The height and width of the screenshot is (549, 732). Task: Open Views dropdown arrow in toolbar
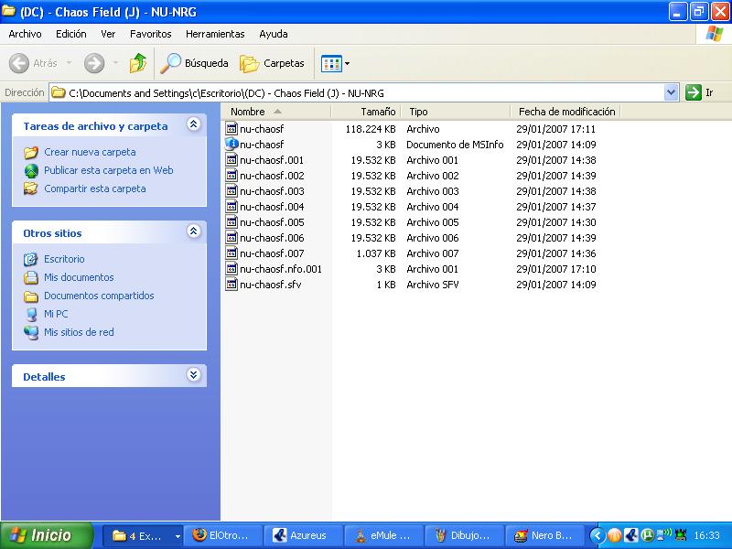tap(347, 63)
